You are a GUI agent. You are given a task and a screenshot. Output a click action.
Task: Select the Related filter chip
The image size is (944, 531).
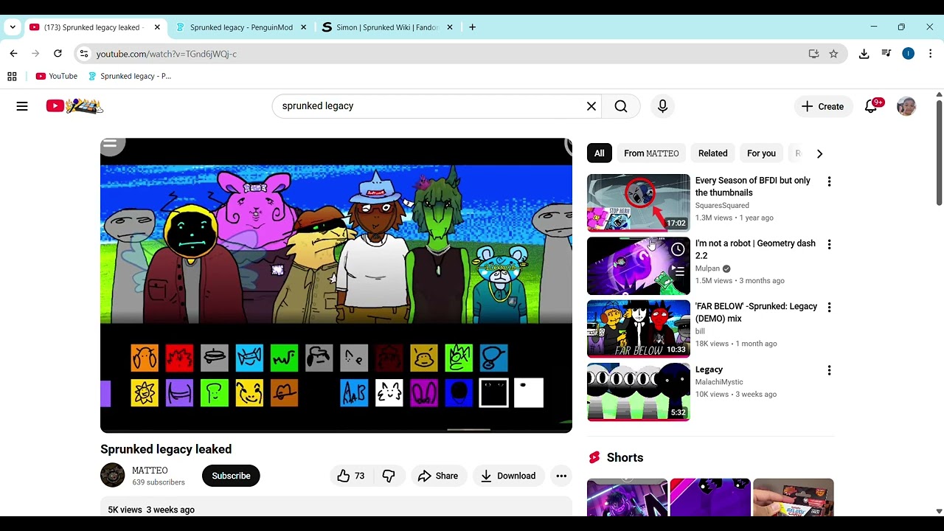[712, 153]
